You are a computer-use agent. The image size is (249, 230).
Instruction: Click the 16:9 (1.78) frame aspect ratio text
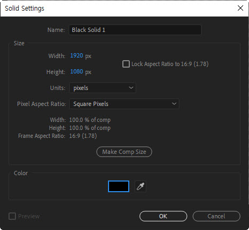click(x=83, y=136)
